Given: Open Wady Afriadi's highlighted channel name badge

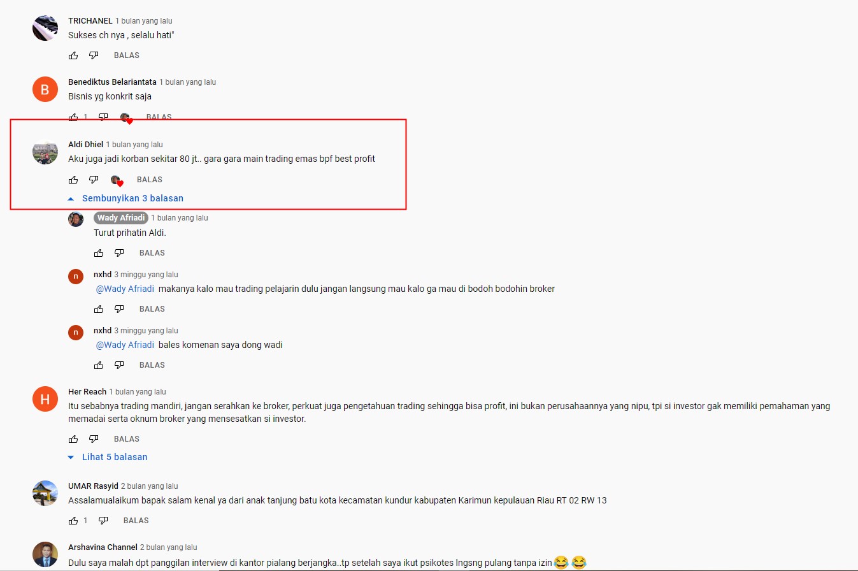Looking at the screenshot, I should 121,218.
